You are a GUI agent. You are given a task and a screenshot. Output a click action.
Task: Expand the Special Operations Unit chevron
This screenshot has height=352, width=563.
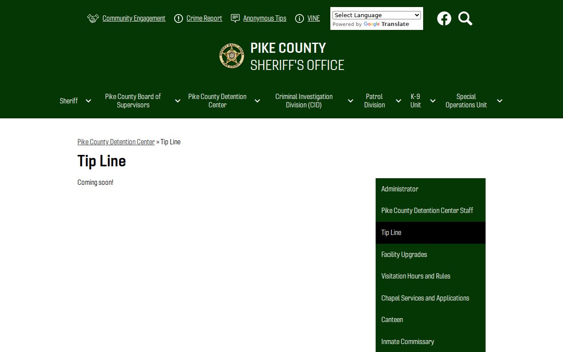point(500,101)
